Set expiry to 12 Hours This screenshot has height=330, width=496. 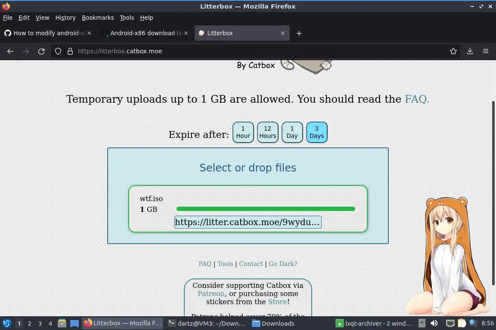click(268, 132)
